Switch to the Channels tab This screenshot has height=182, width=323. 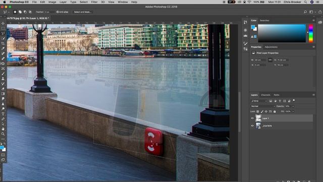click(265, 95)
